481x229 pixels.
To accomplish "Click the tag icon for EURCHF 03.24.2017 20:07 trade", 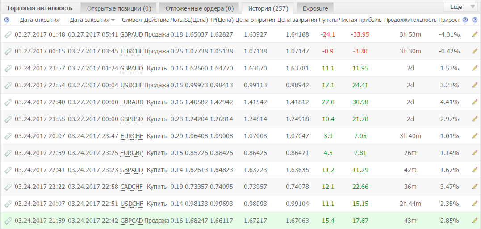I will [8, 136].
